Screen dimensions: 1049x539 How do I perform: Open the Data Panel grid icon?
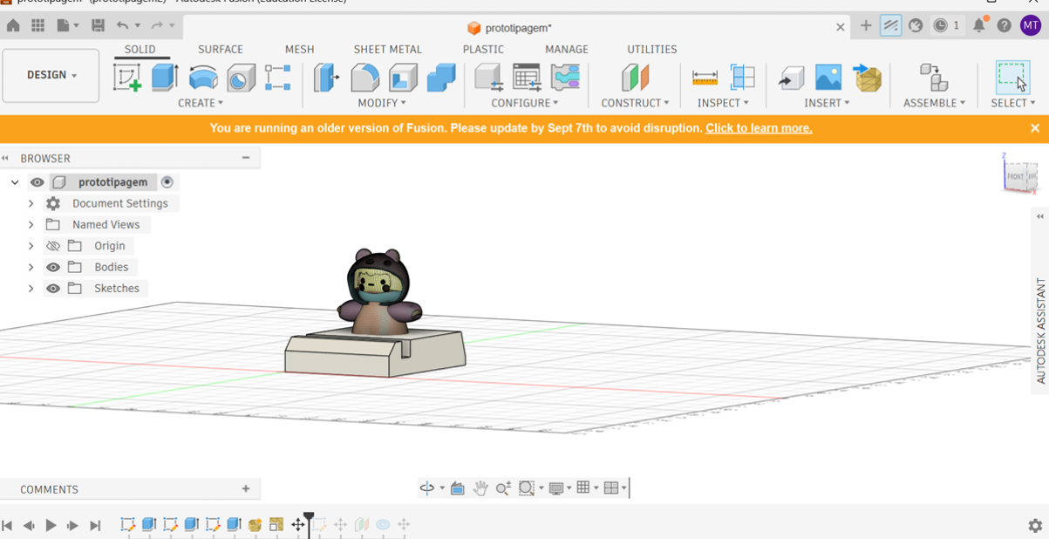click(38, 26)
